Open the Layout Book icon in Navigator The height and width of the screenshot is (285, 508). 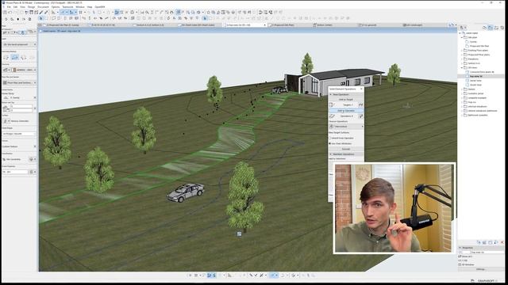(496, 28)
